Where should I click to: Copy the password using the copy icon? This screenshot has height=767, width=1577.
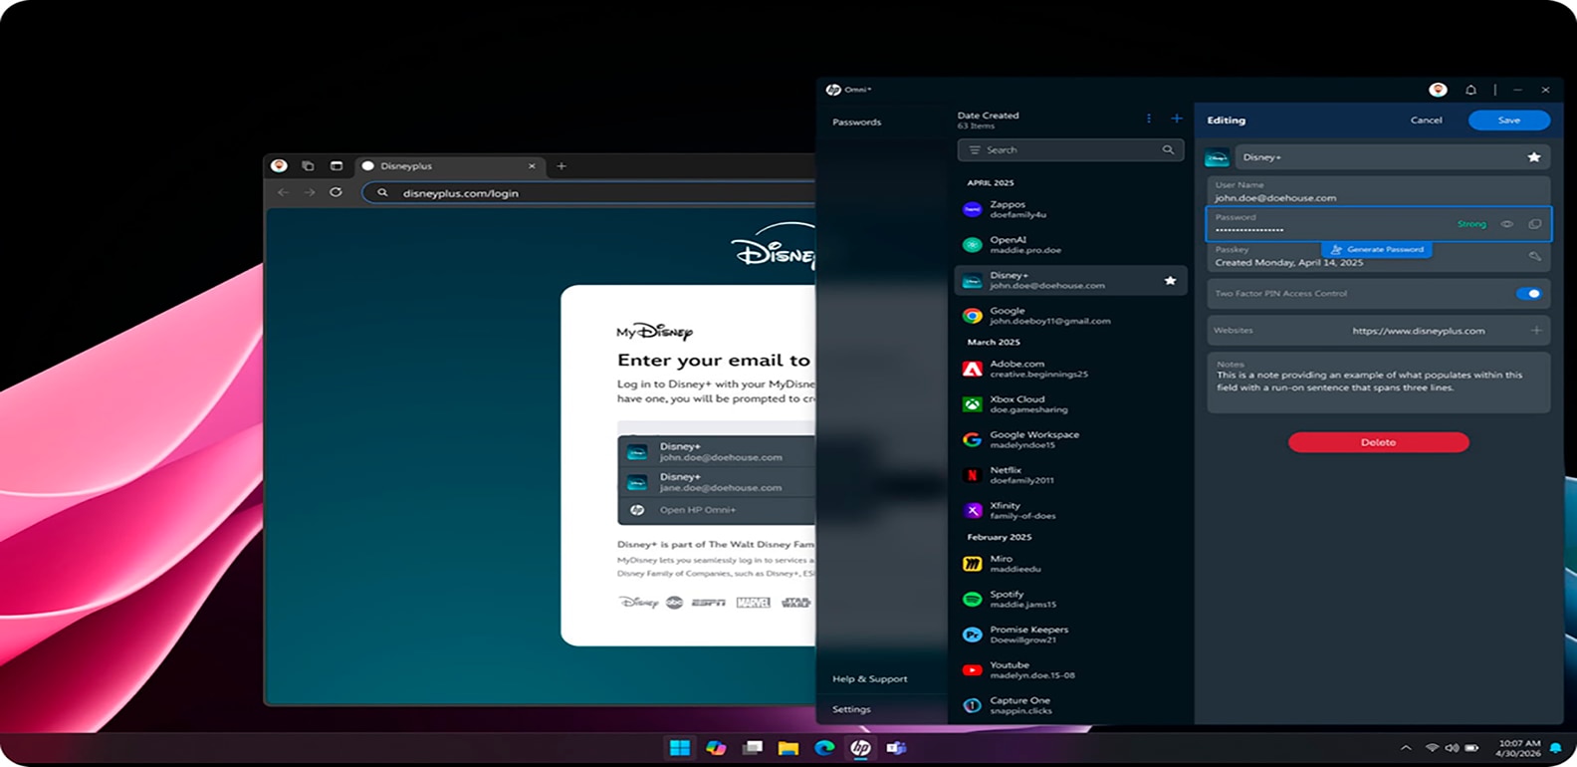coord(1534,224)
